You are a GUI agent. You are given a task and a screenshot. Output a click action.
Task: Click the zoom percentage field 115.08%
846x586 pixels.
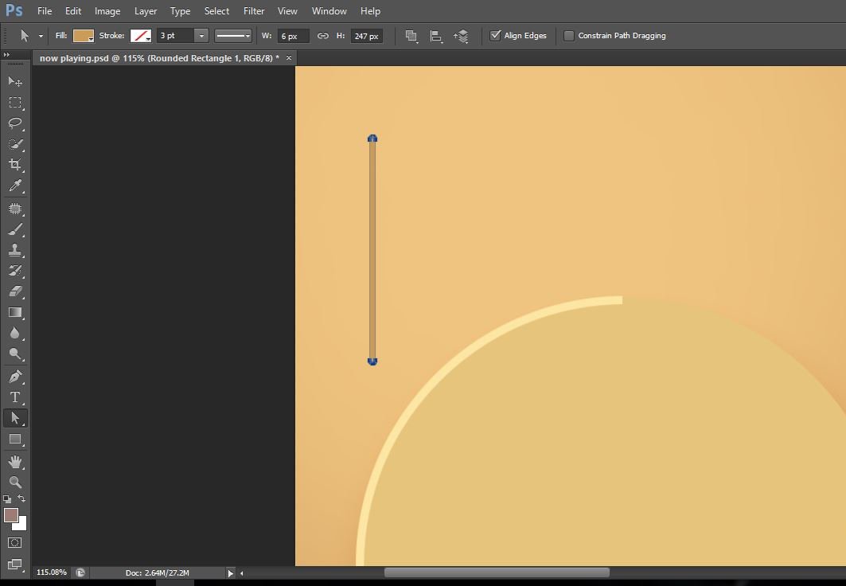[x=52, y=572]
